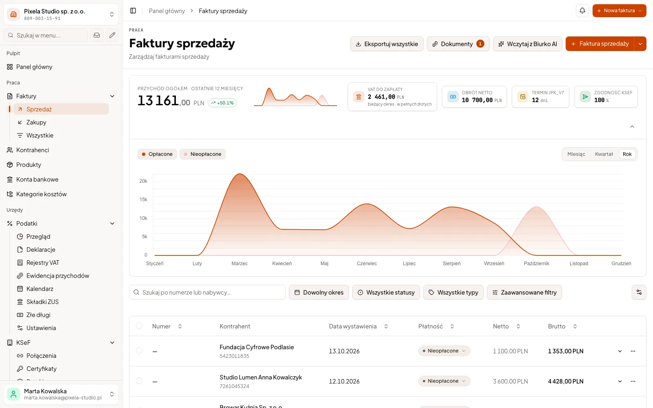Image resolution: width=653 pixels, height=408 pixels.
Task: Toggle the sidebar panel icon
Action: click(x=133, y=11)
